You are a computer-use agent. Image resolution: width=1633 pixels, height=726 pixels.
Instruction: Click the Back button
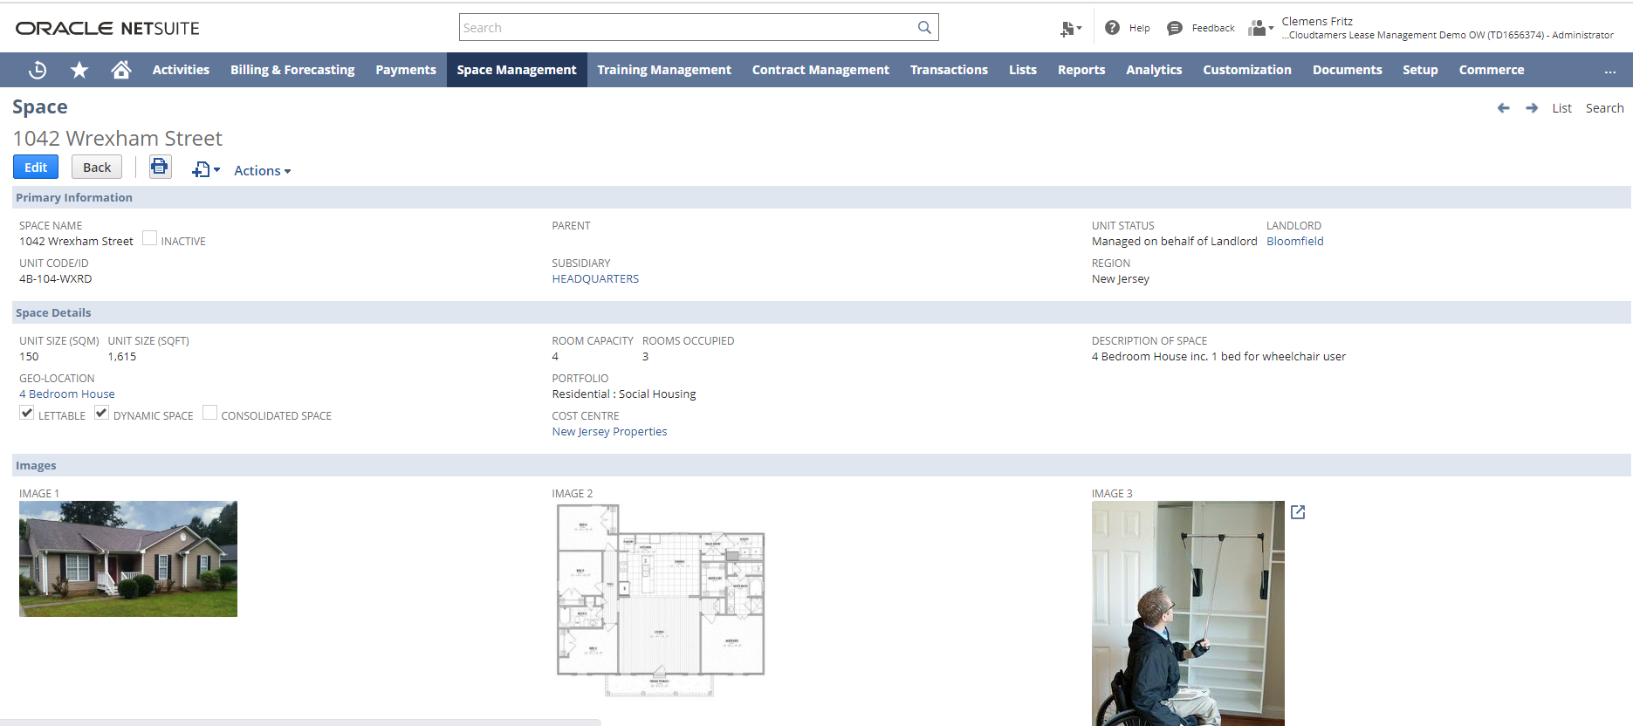click(97, 167)
